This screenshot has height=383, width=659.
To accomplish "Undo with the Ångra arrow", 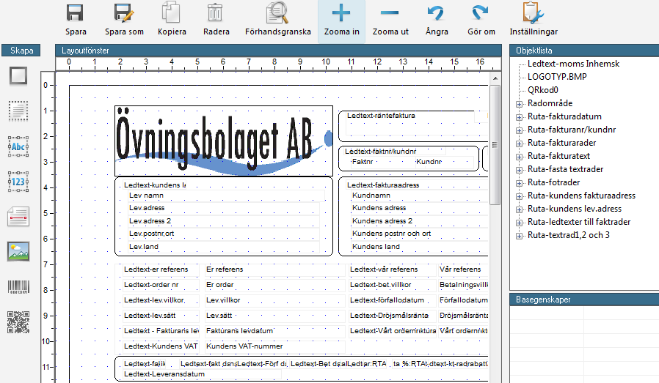I will coord(436,12).
